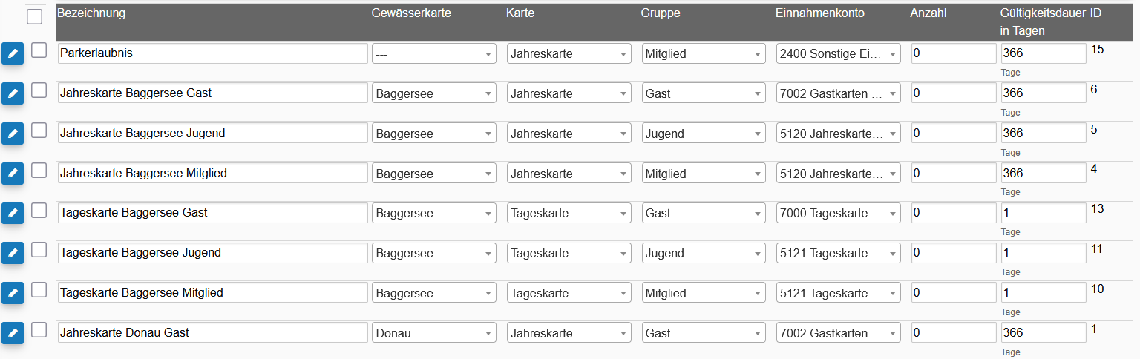Edit the Jahreskarte Donau Gast entry
This screenshot has width=1140, height=359.
pyautogui.click(x=13, y=333)
